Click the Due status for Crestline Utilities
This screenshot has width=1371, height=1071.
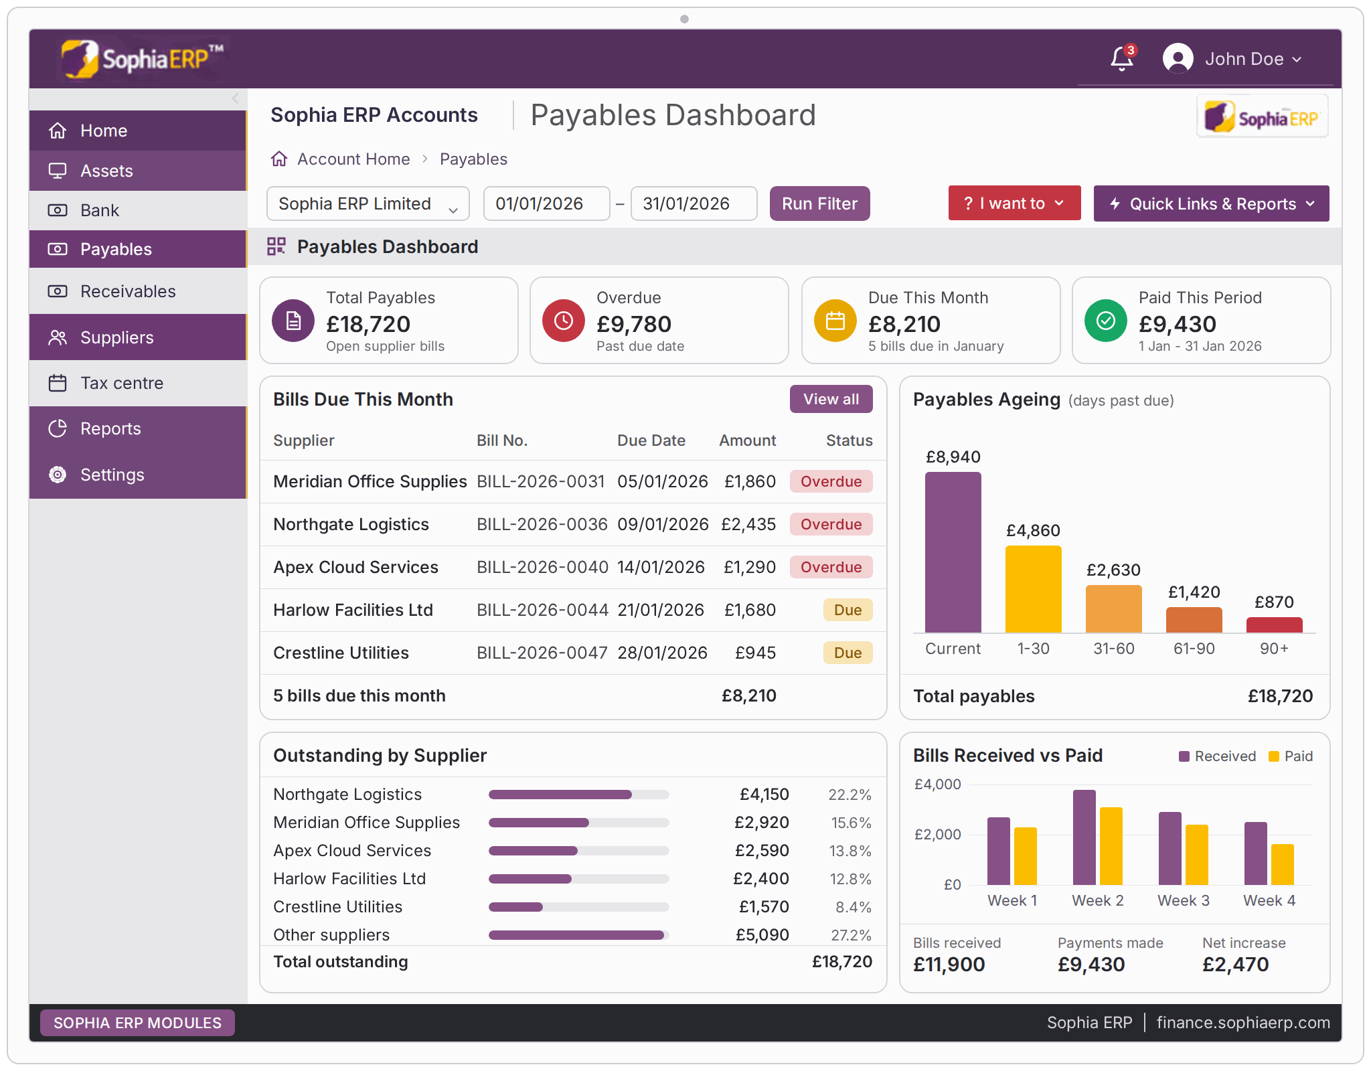coord(848,653)
